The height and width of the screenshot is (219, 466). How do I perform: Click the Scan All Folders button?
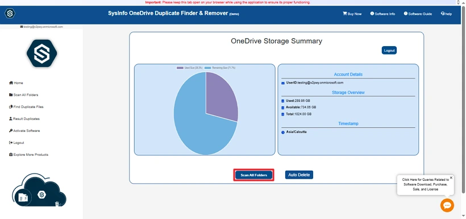(x=254, y=175)
